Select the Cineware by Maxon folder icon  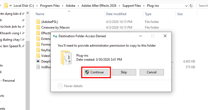[38, 27]
